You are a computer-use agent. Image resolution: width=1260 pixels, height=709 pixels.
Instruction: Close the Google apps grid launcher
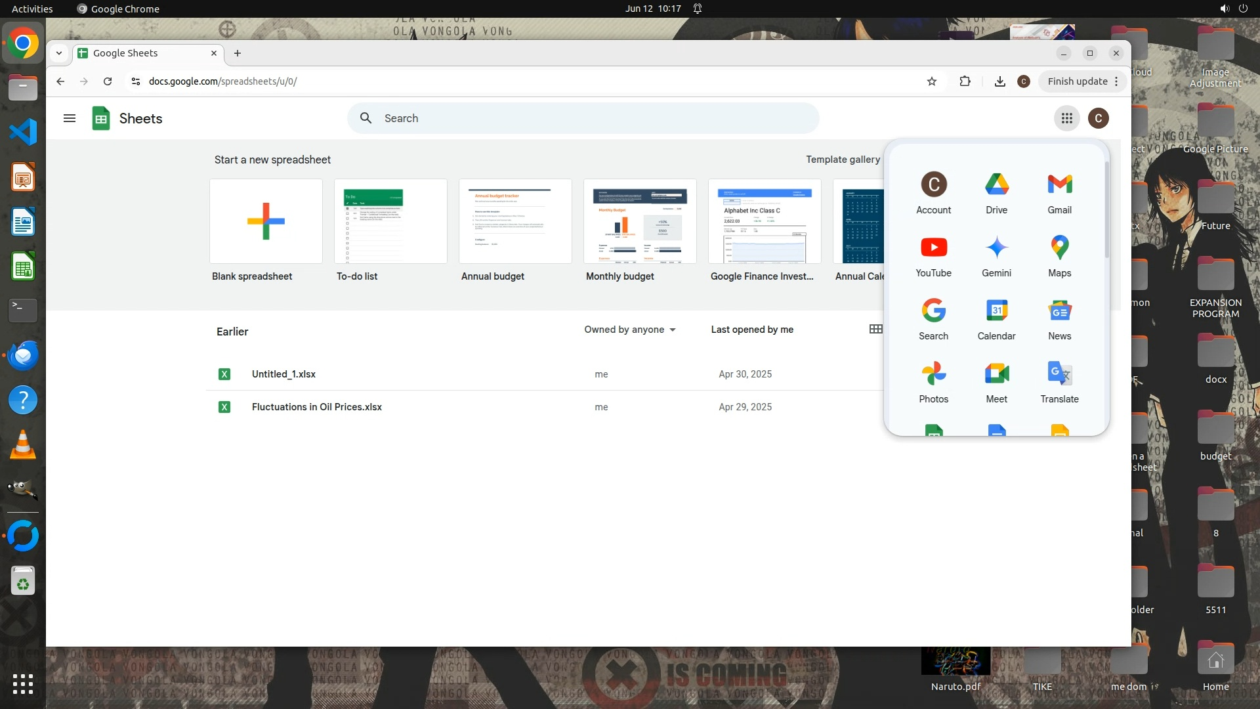click(1066, 118)
